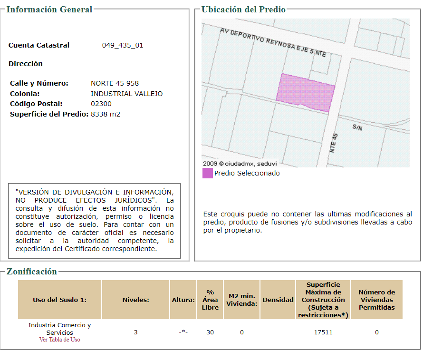Click the Industria Comercio y Servicios cell

(59, 329)
